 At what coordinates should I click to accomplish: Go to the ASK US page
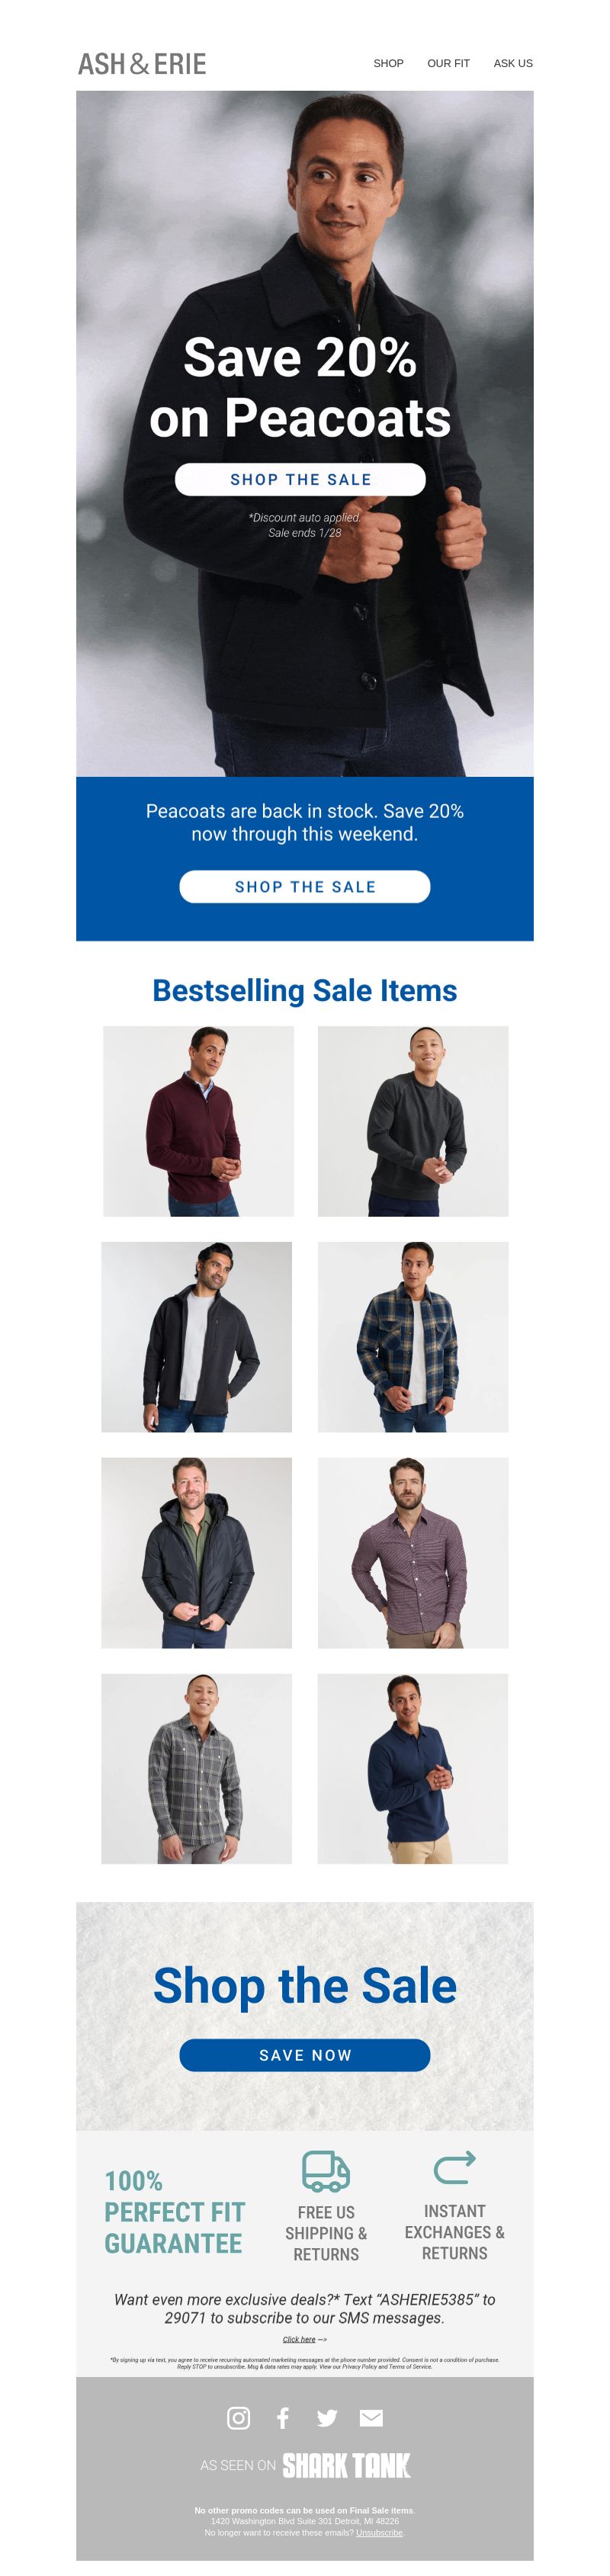coord(513,63)
